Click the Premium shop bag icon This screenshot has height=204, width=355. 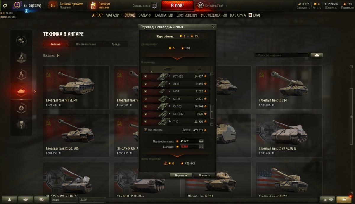click(93, 5)
